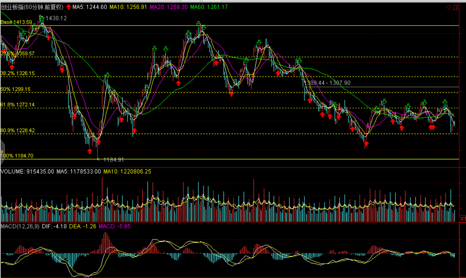
Task: Click the green down arrow at the 1430.12 peak
Action: tap(42, 19)
